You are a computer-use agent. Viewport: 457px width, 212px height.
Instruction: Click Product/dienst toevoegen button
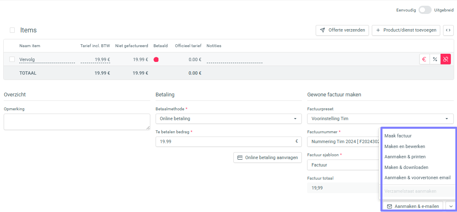[406, 30]
